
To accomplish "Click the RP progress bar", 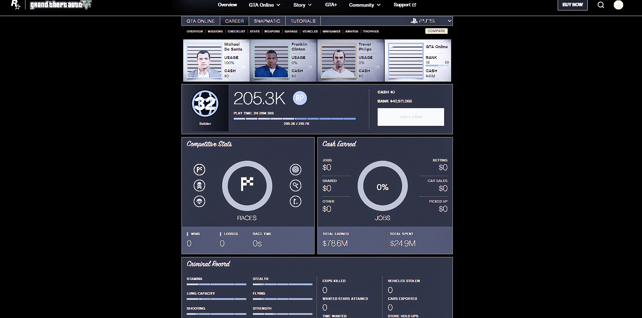I will [294, 119].
